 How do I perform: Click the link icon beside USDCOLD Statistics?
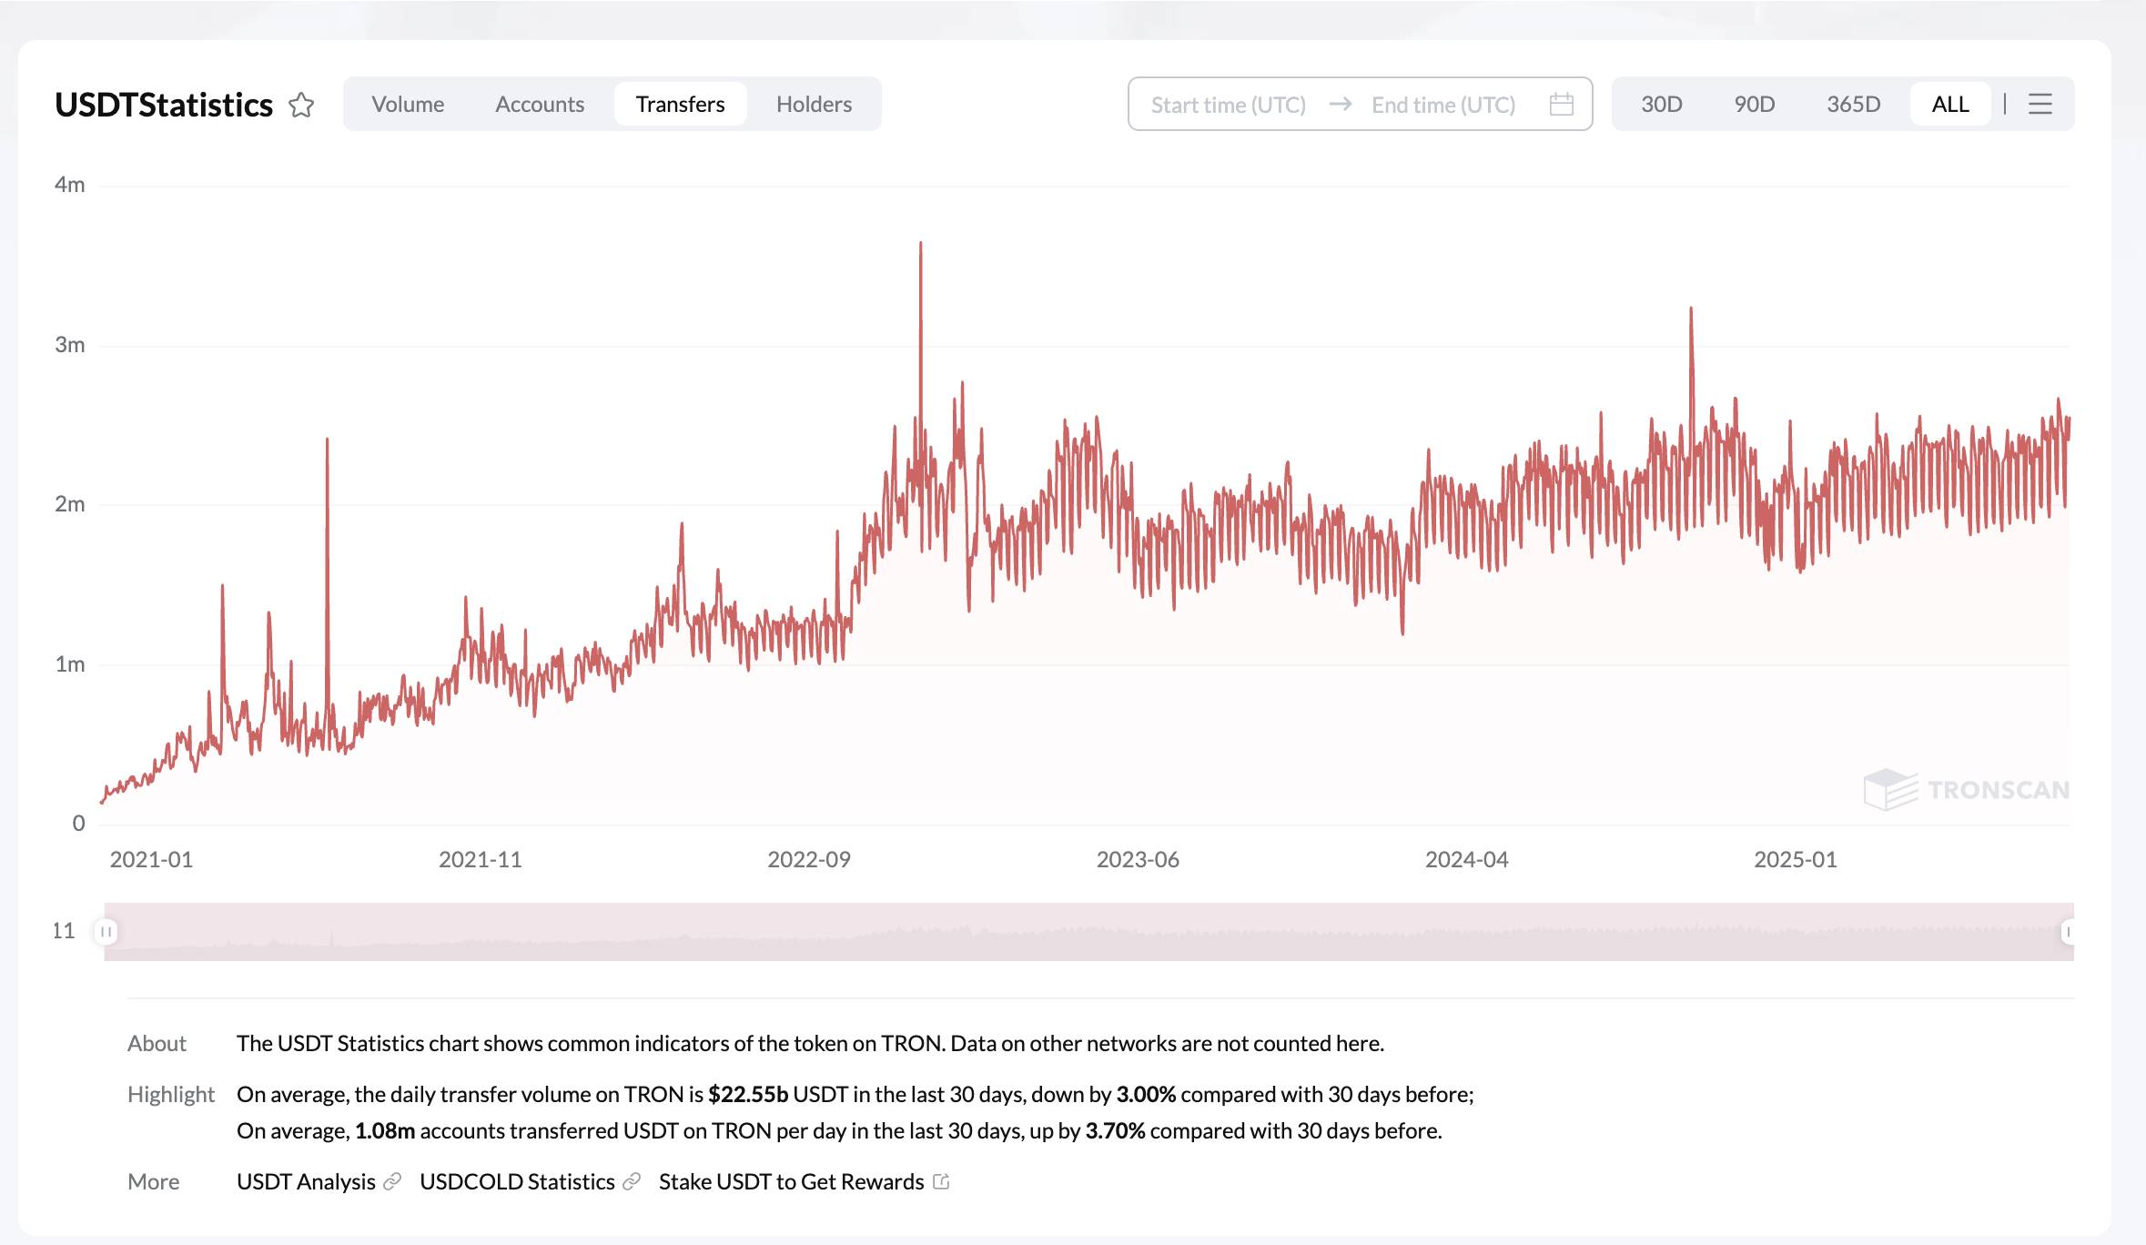point(632,1181)
